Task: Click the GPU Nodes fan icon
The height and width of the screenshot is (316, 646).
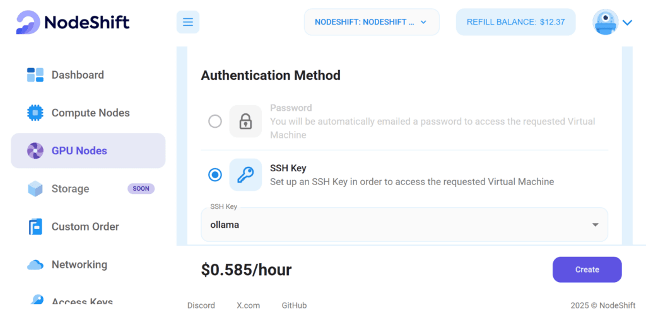Action: pos(35,151)
